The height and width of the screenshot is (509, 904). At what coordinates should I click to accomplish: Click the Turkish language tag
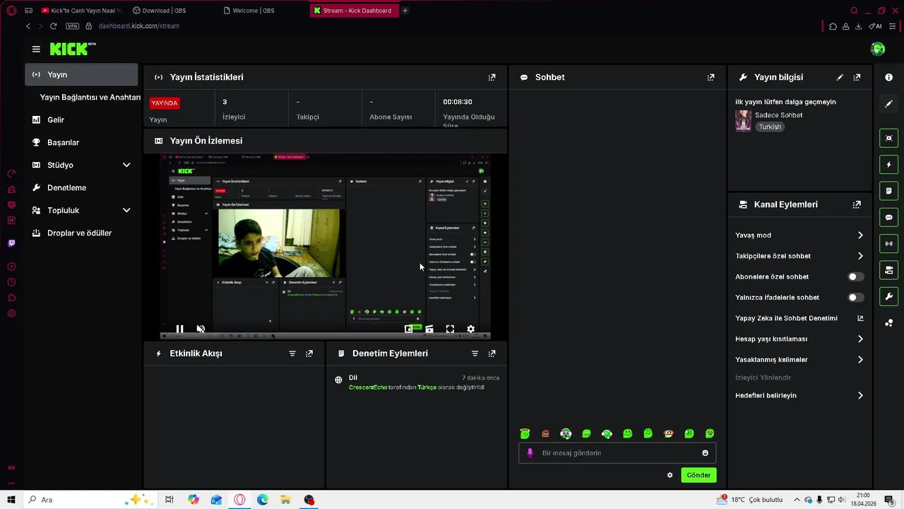pyautogui.click(x=770, y=127)
